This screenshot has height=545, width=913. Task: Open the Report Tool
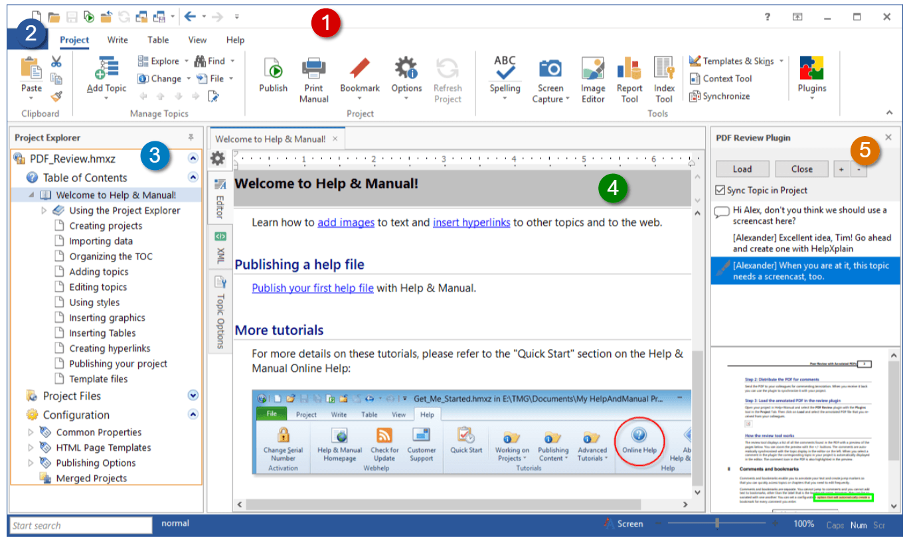tap(629, 68)
